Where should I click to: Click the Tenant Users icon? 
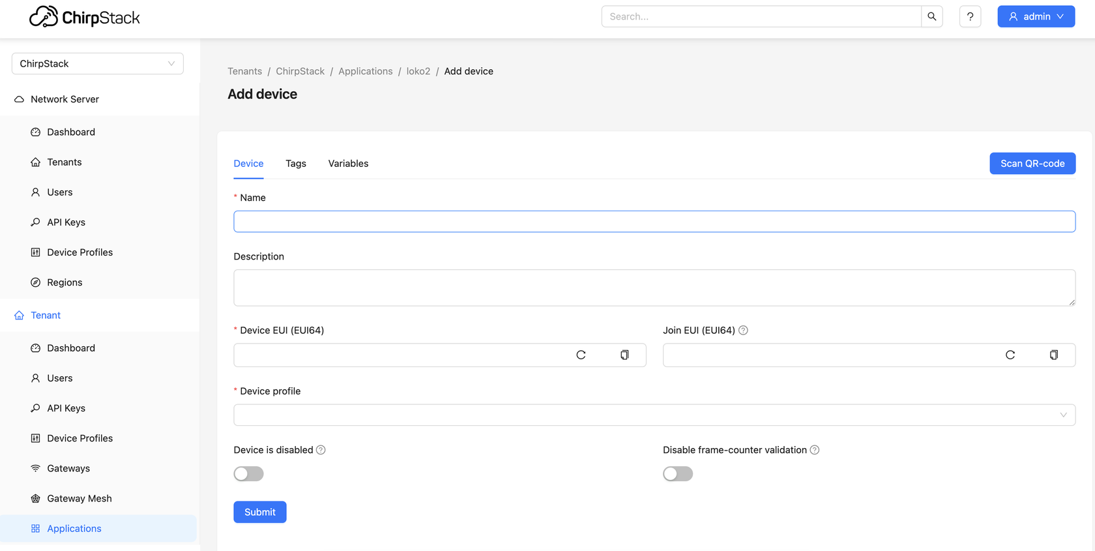click(36, 378)
